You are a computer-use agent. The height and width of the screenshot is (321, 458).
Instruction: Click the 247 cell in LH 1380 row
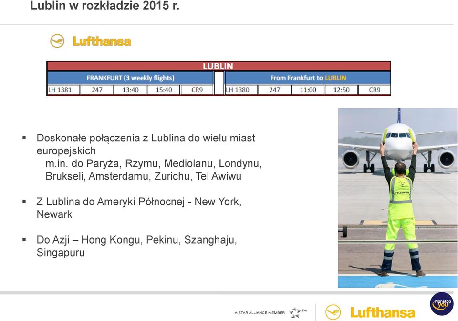[275, 90]
